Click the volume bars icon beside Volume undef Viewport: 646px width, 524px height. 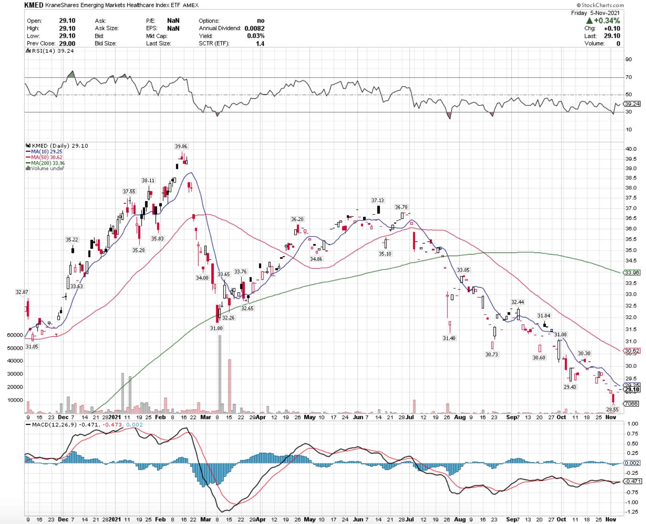click(x=28, y=168)
